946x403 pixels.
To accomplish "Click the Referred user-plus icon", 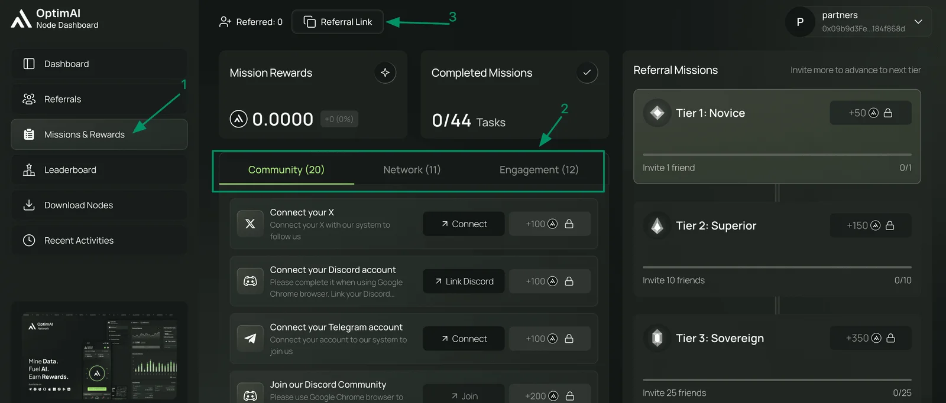I will 225,22.
